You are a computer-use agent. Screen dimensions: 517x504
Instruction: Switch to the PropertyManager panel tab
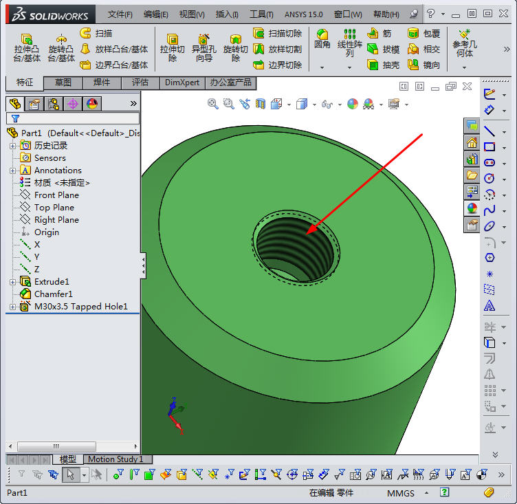pyautogui.click(x=34, y=104)
